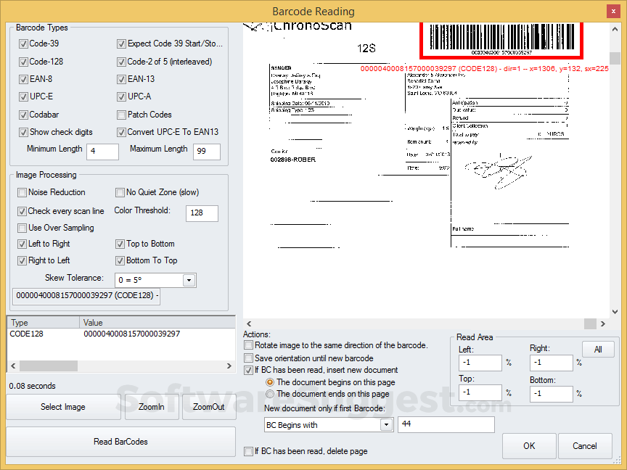627x470 pixels.
Task: Check Rotate image to barcode direction
Action: [248, 345]
